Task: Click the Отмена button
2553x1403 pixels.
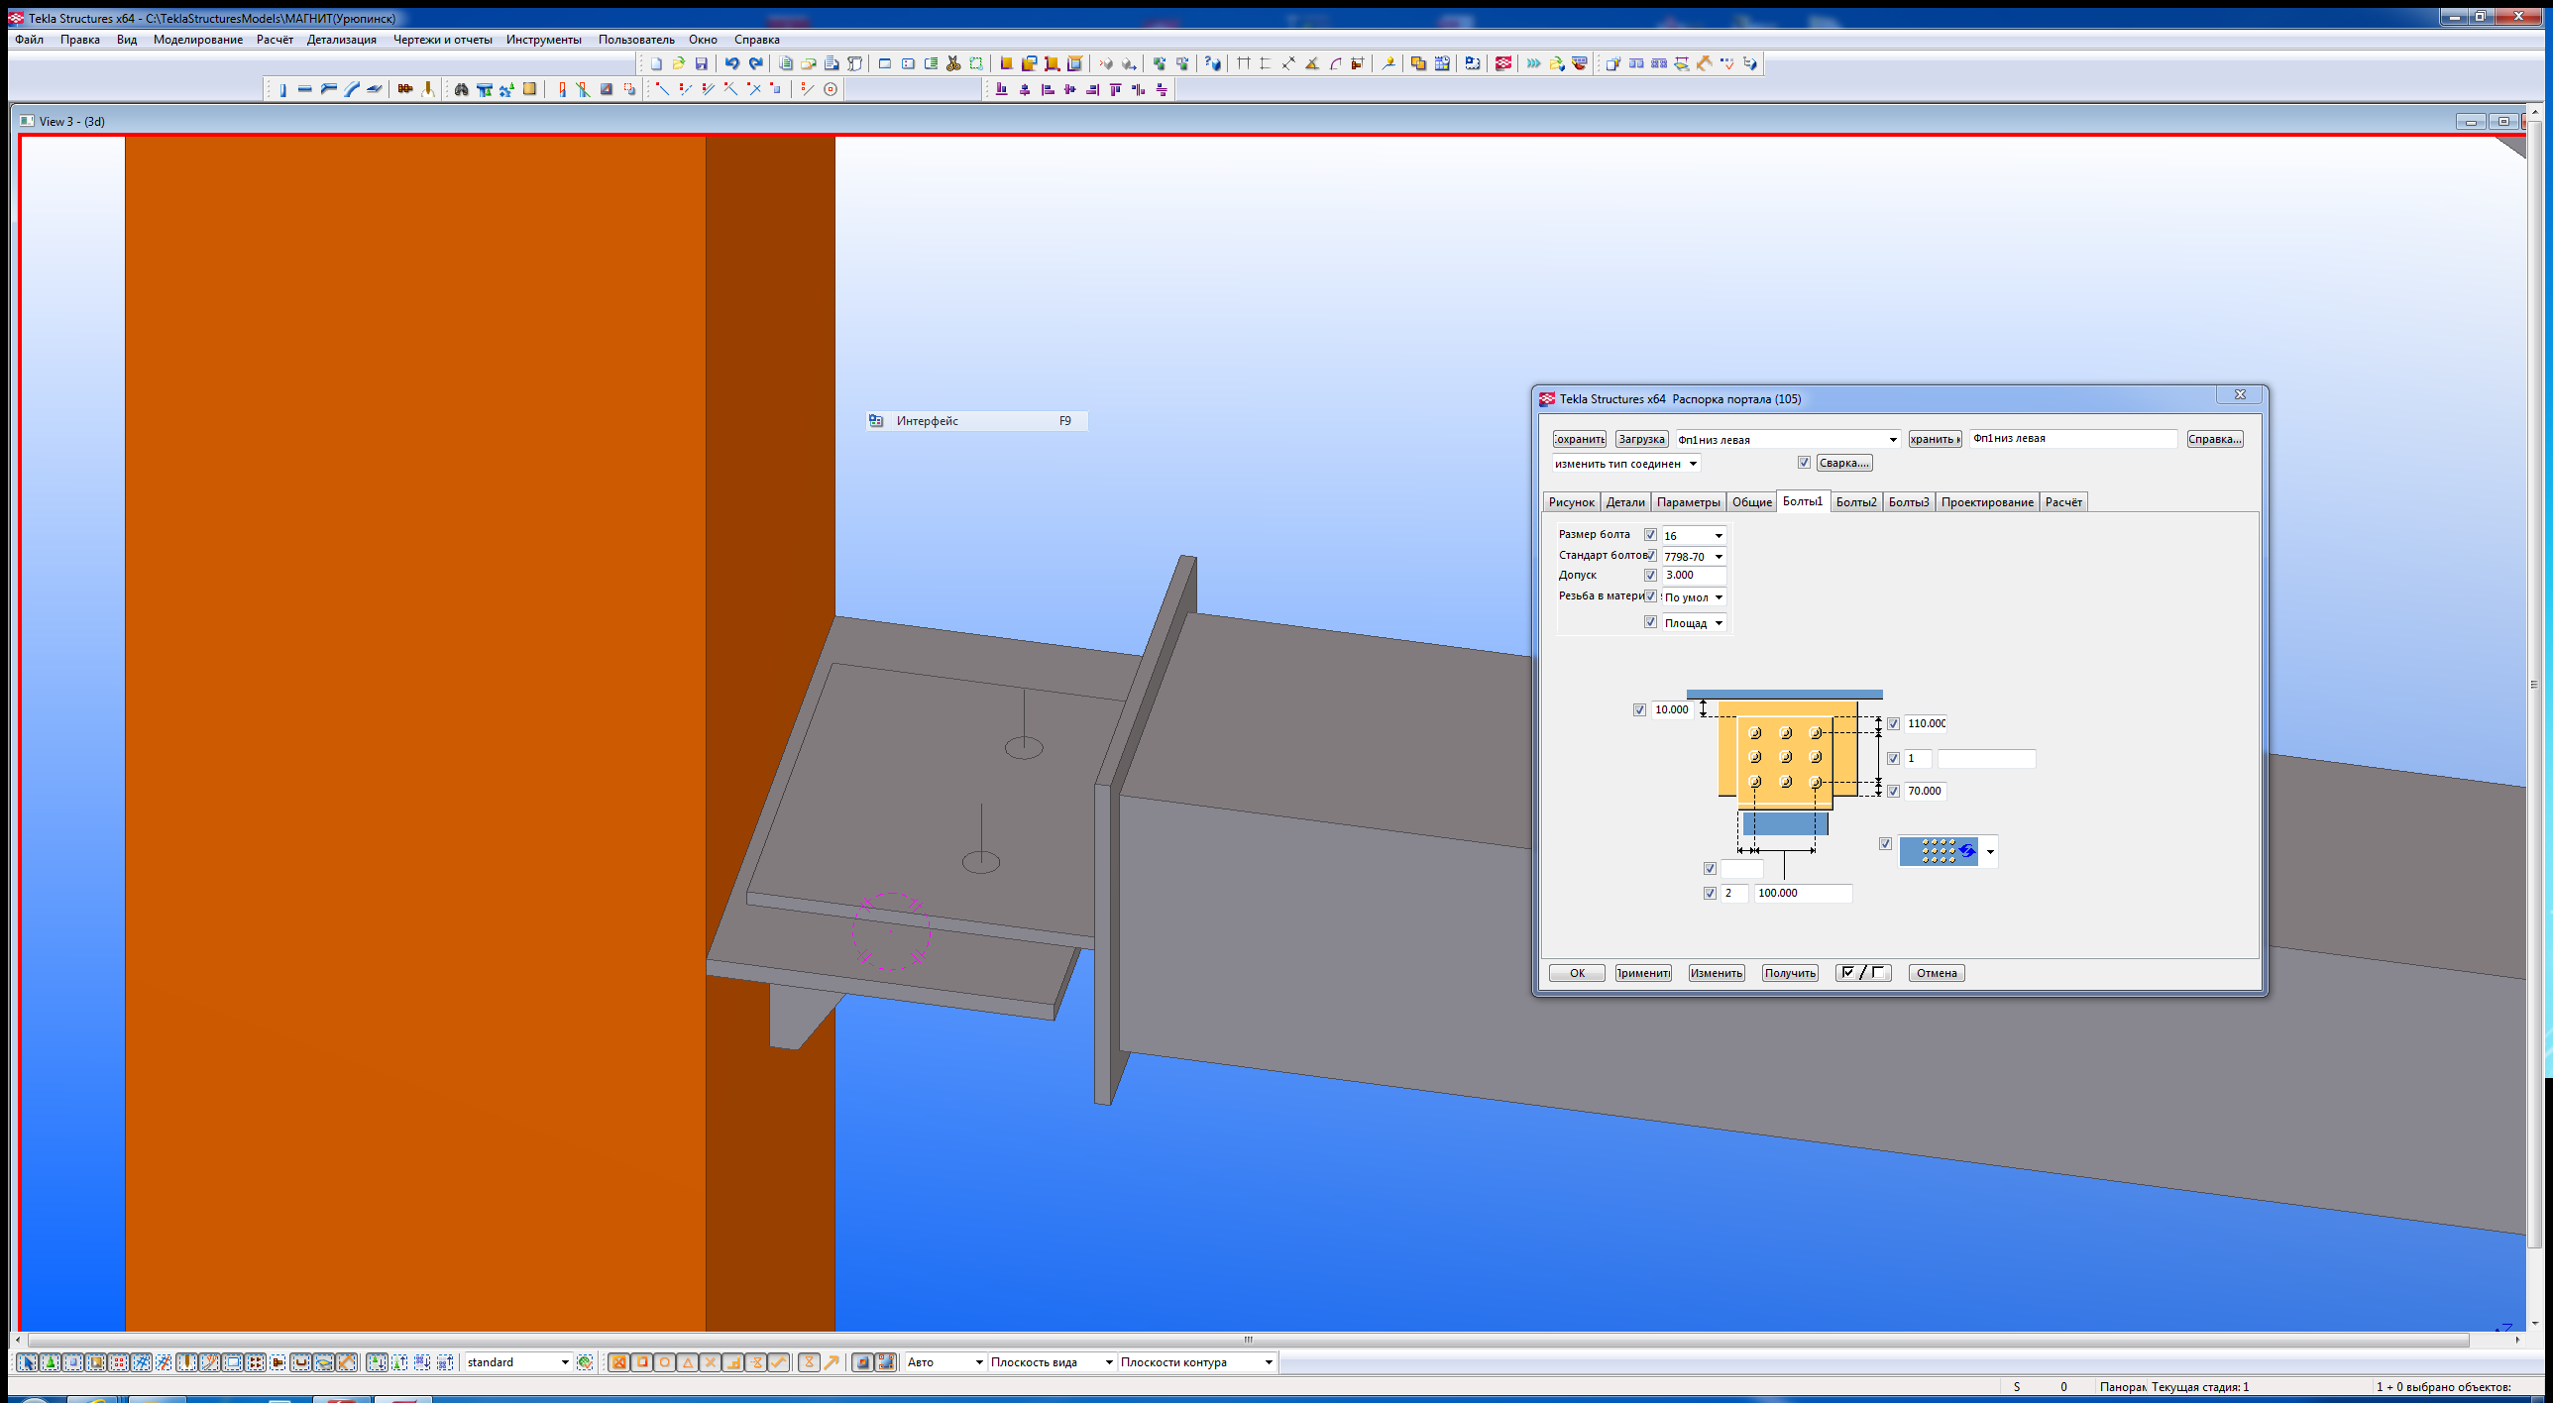Action: pyautogui.click(x=1936, y=973)
